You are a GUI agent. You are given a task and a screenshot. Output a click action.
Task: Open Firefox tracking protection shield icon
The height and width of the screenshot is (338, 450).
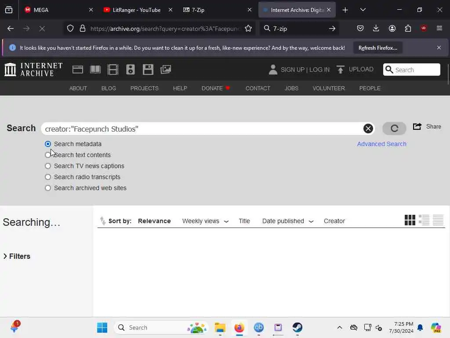70,29
